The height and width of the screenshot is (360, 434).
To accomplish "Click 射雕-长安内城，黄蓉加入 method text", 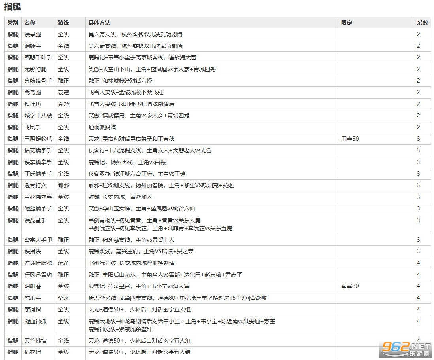I will click(120, 197).
